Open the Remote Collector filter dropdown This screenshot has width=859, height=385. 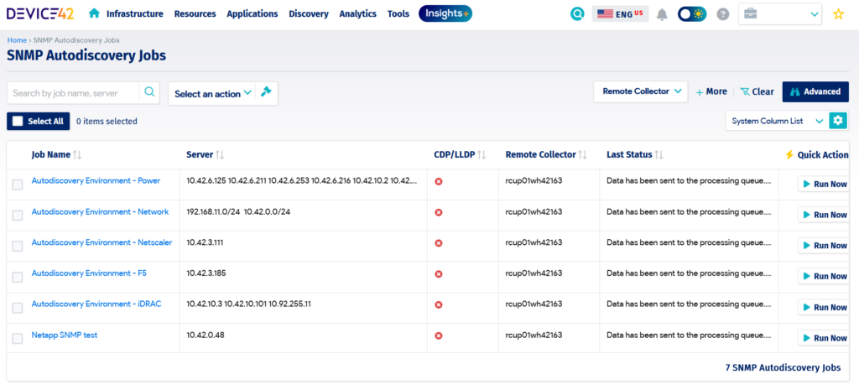[640, 91]
